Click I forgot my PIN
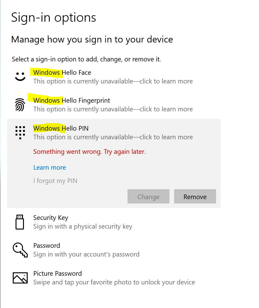 55,181
